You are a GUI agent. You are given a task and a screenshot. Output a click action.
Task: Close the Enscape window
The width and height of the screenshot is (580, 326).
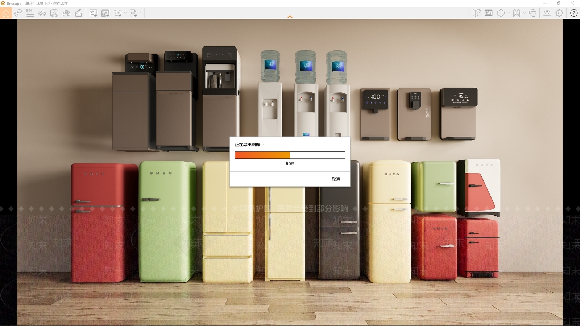[573, 3]
